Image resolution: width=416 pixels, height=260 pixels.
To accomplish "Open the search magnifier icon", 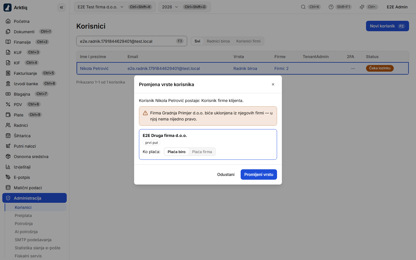I will 303,7.
